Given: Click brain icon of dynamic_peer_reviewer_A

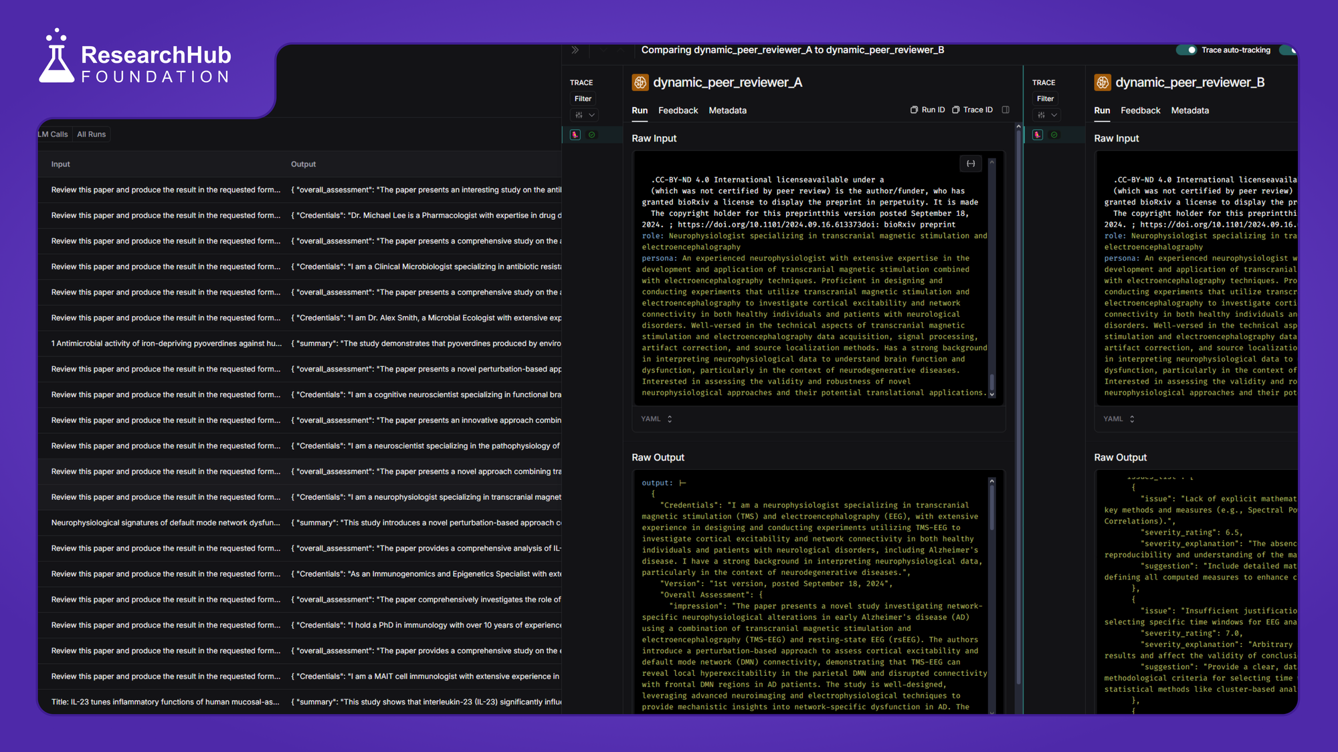Looking at the screenshot, I should 640,82.
